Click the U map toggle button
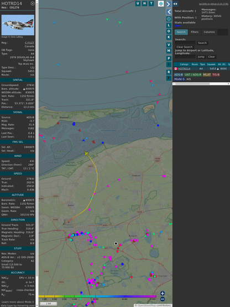This screenshot has height=307, width=230. coord(138,3)
